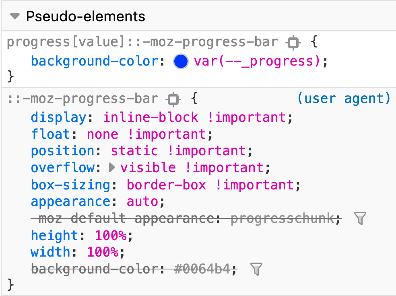Viewport: 396px width, 296px height.
Task: Edit the background-color property in the first rule
Action: pos(95,61)
